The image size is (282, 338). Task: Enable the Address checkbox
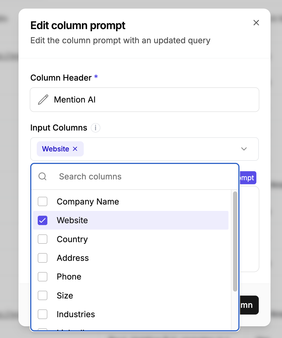pyautogui.click(x=43, y=258)
